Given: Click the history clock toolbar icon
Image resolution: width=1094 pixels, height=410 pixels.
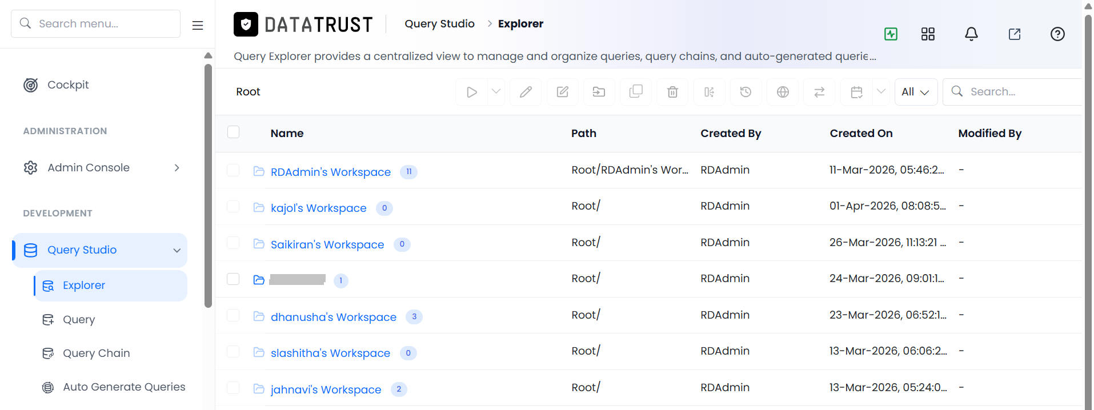Looking at the screenshot, I should (x=746, y=92).
